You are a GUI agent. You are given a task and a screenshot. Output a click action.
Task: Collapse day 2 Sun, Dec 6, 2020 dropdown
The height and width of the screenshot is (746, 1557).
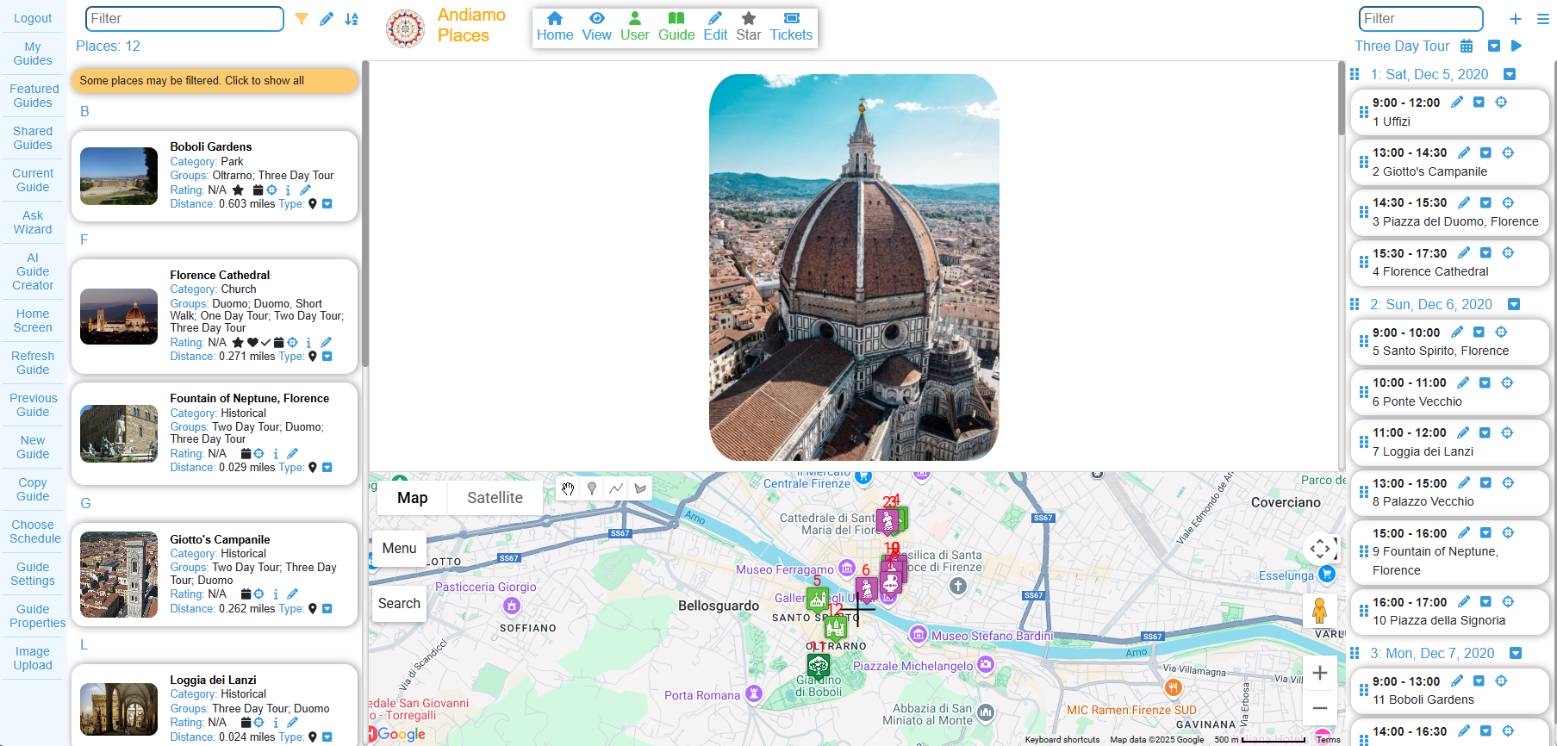tap(1514, 305)
